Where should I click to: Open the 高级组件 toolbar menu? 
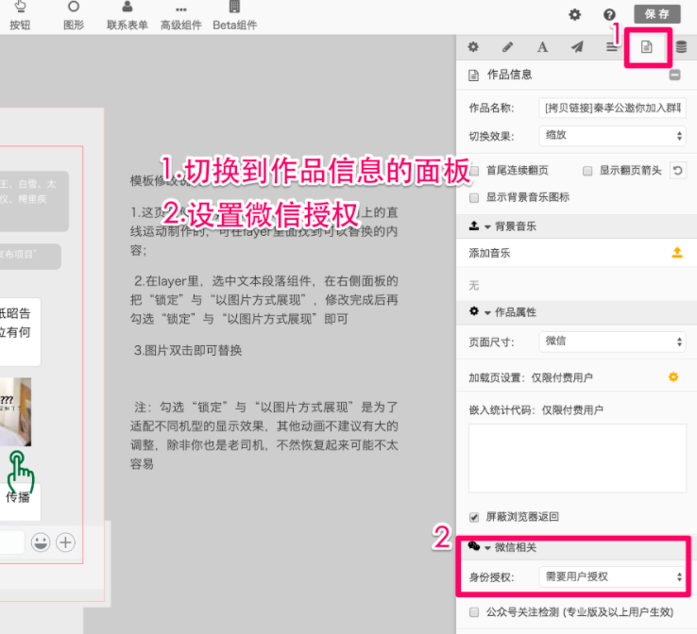click(181, 16)
